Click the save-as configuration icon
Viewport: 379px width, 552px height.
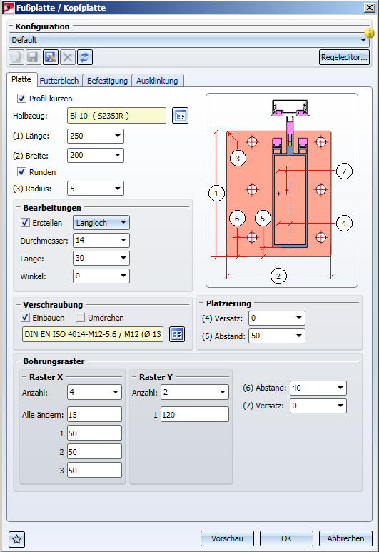(x=51, y=57)
